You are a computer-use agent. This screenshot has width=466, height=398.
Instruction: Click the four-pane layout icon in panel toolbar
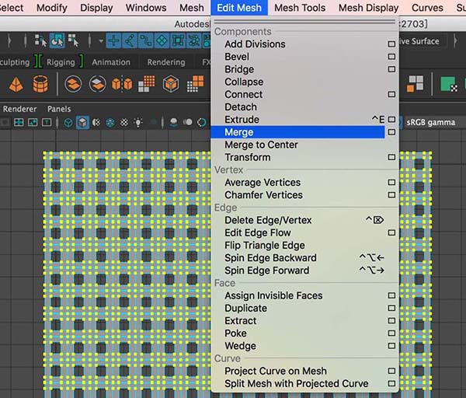pos(19,122)
